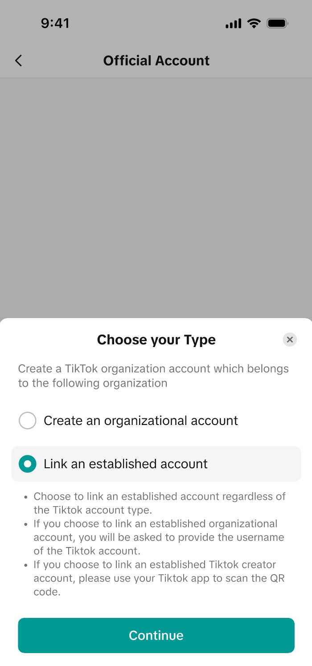312x666 pixels.
Task: Click the Link an established account radio button
Action: click(x=28, y=464)
